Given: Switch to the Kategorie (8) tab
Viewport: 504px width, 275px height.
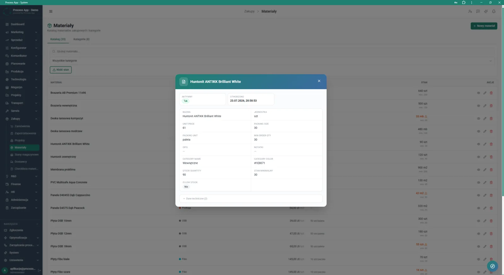Looking at the screenshot, I should tap(81, 39).
